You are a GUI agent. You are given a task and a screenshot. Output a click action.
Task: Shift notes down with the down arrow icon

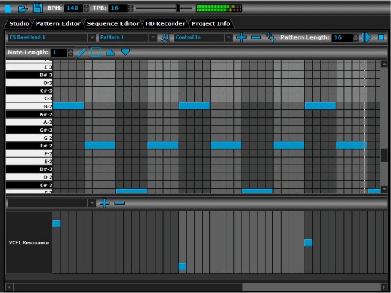coord(125,53)
